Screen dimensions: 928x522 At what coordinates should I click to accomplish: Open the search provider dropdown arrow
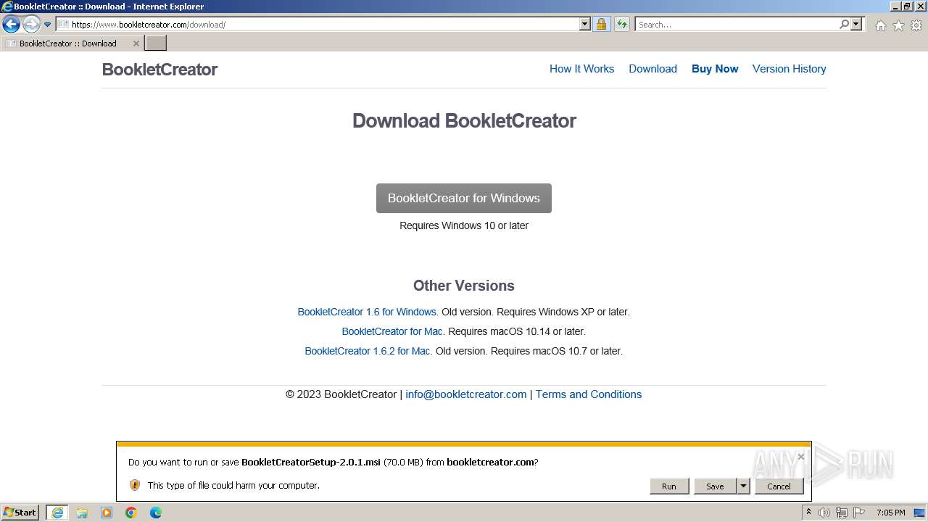[x=856, y=25]
